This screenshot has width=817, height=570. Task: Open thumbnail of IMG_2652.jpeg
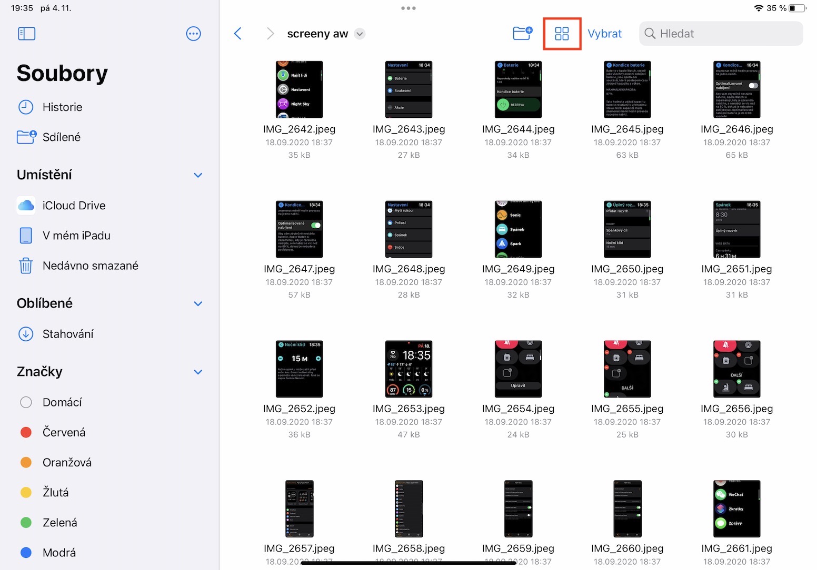(x=299, y=369)
